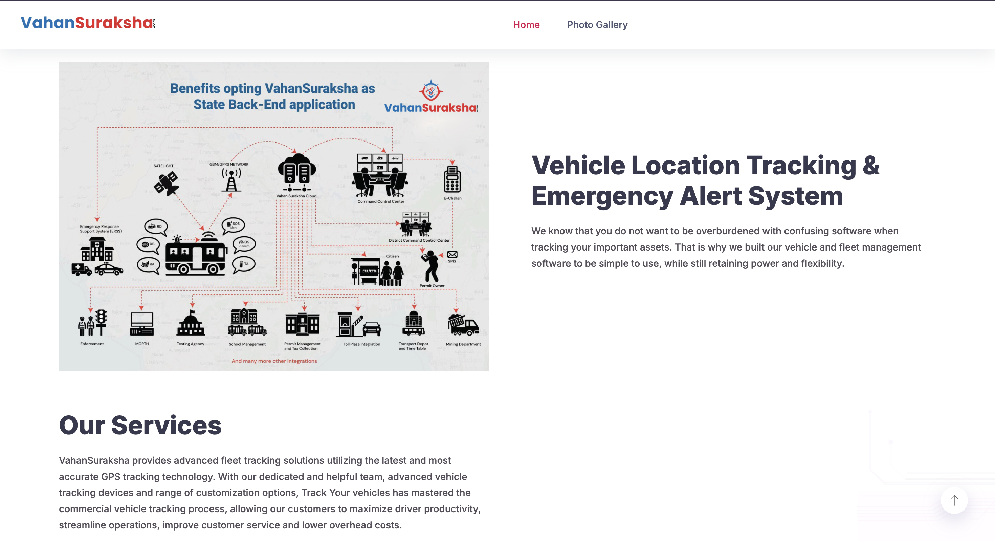Image resolution: width=995 pixels, height=541 pixels.
Task: Click the paragraph starting 'VahanSuraksha provides advanced fleet'
Action: coord(270,493)
